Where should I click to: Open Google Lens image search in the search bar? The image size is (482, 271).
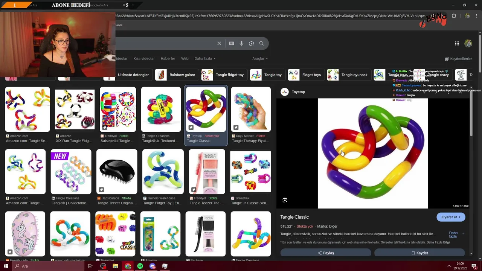tap(252, 43)
